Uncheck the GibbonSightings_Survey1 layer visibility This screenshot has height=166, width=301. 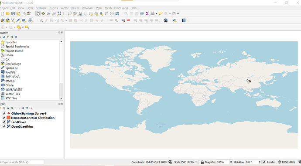(4, 113)
